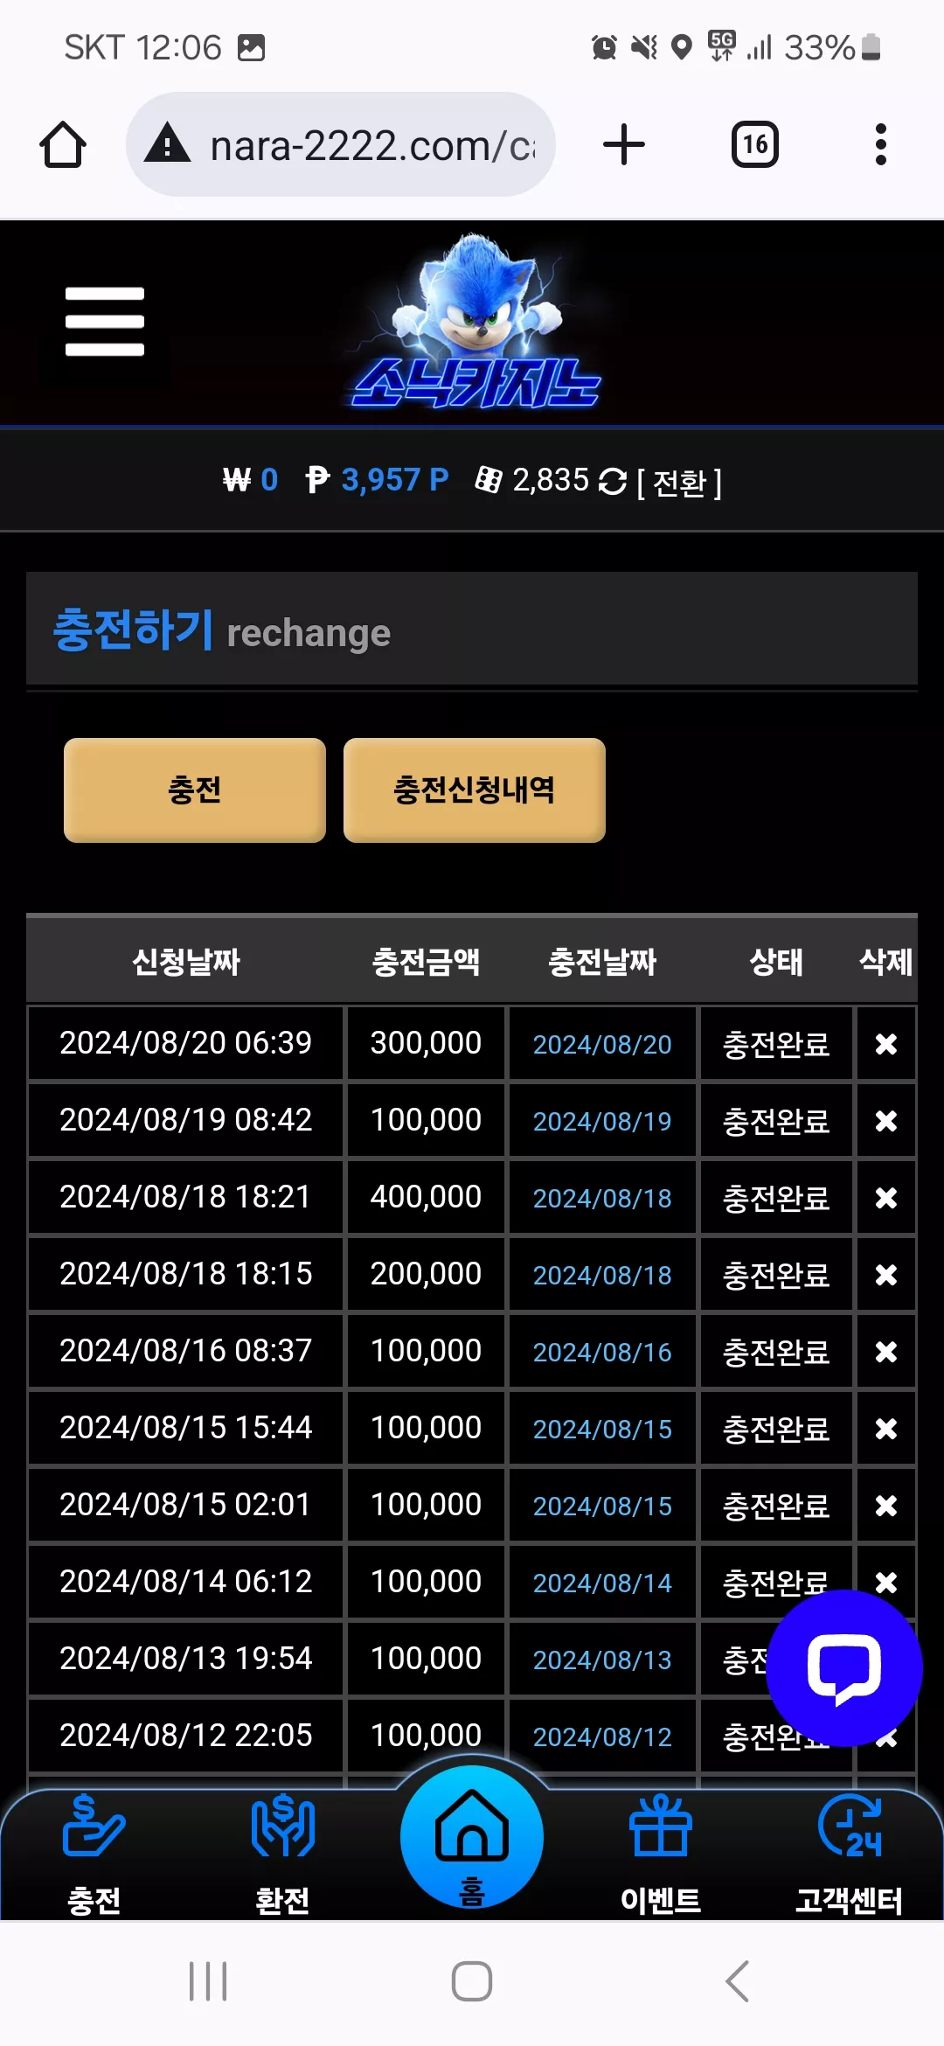Tap the nara-2222.com address bar

pos(341,144)
